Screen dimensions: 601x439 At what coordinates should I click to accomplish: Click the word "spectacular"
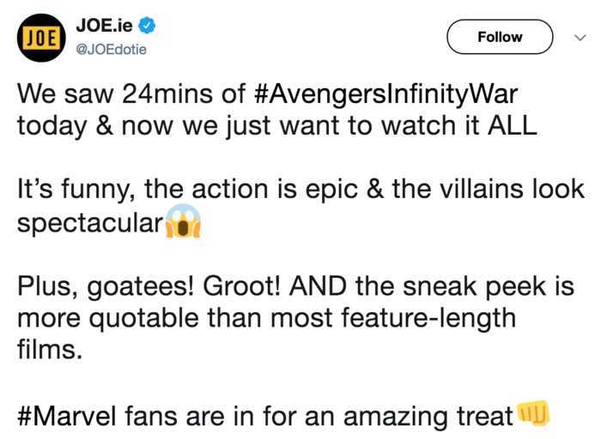click(x=90, y=224)
